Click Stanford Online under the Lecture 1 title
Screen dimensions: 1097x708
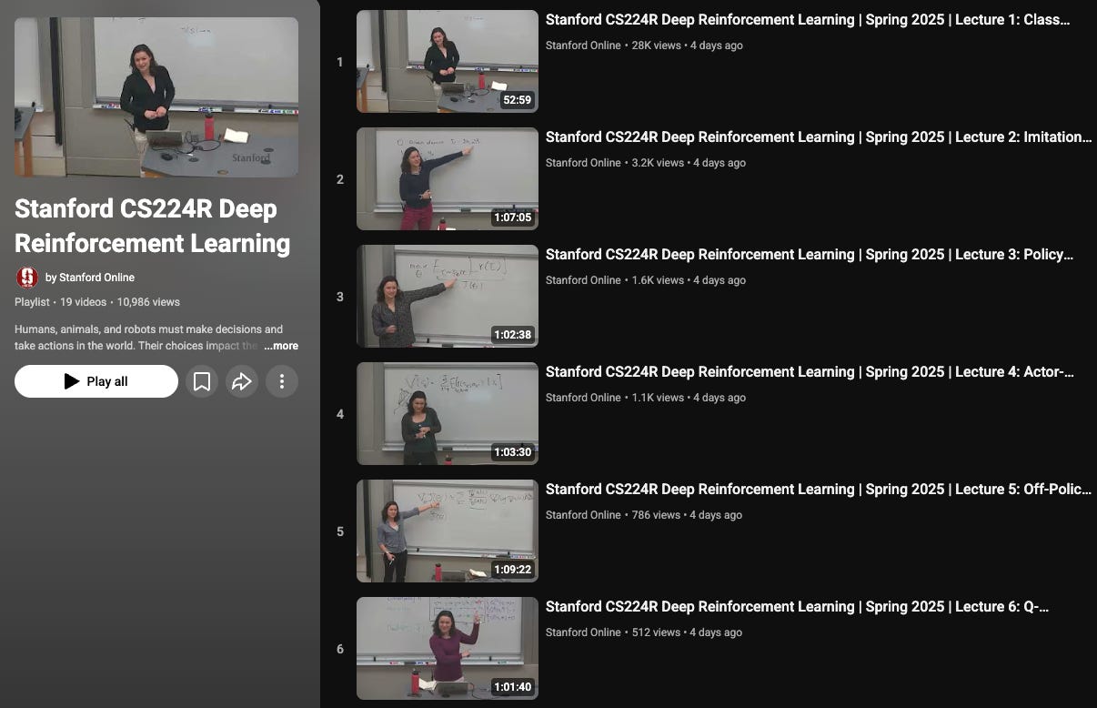[x=583, y=46]
